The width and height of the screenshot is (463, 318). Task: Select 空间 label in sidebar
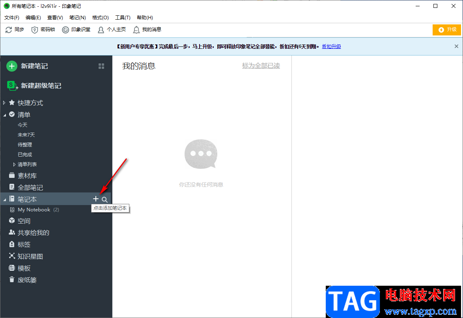24,221
